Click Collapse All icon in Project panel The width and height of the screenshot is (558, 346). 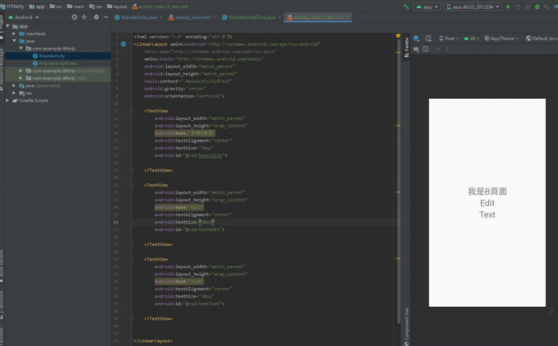(84, 17)
